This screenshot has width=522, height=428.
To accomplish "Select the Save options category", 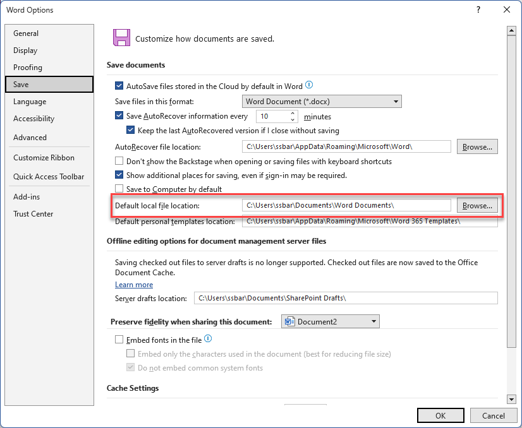I will [49, 85].
